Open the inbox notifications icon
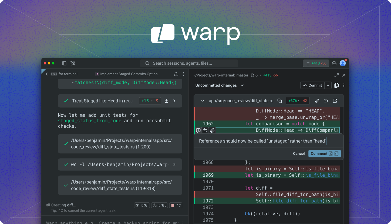391x224 pixels. [334, 63]
